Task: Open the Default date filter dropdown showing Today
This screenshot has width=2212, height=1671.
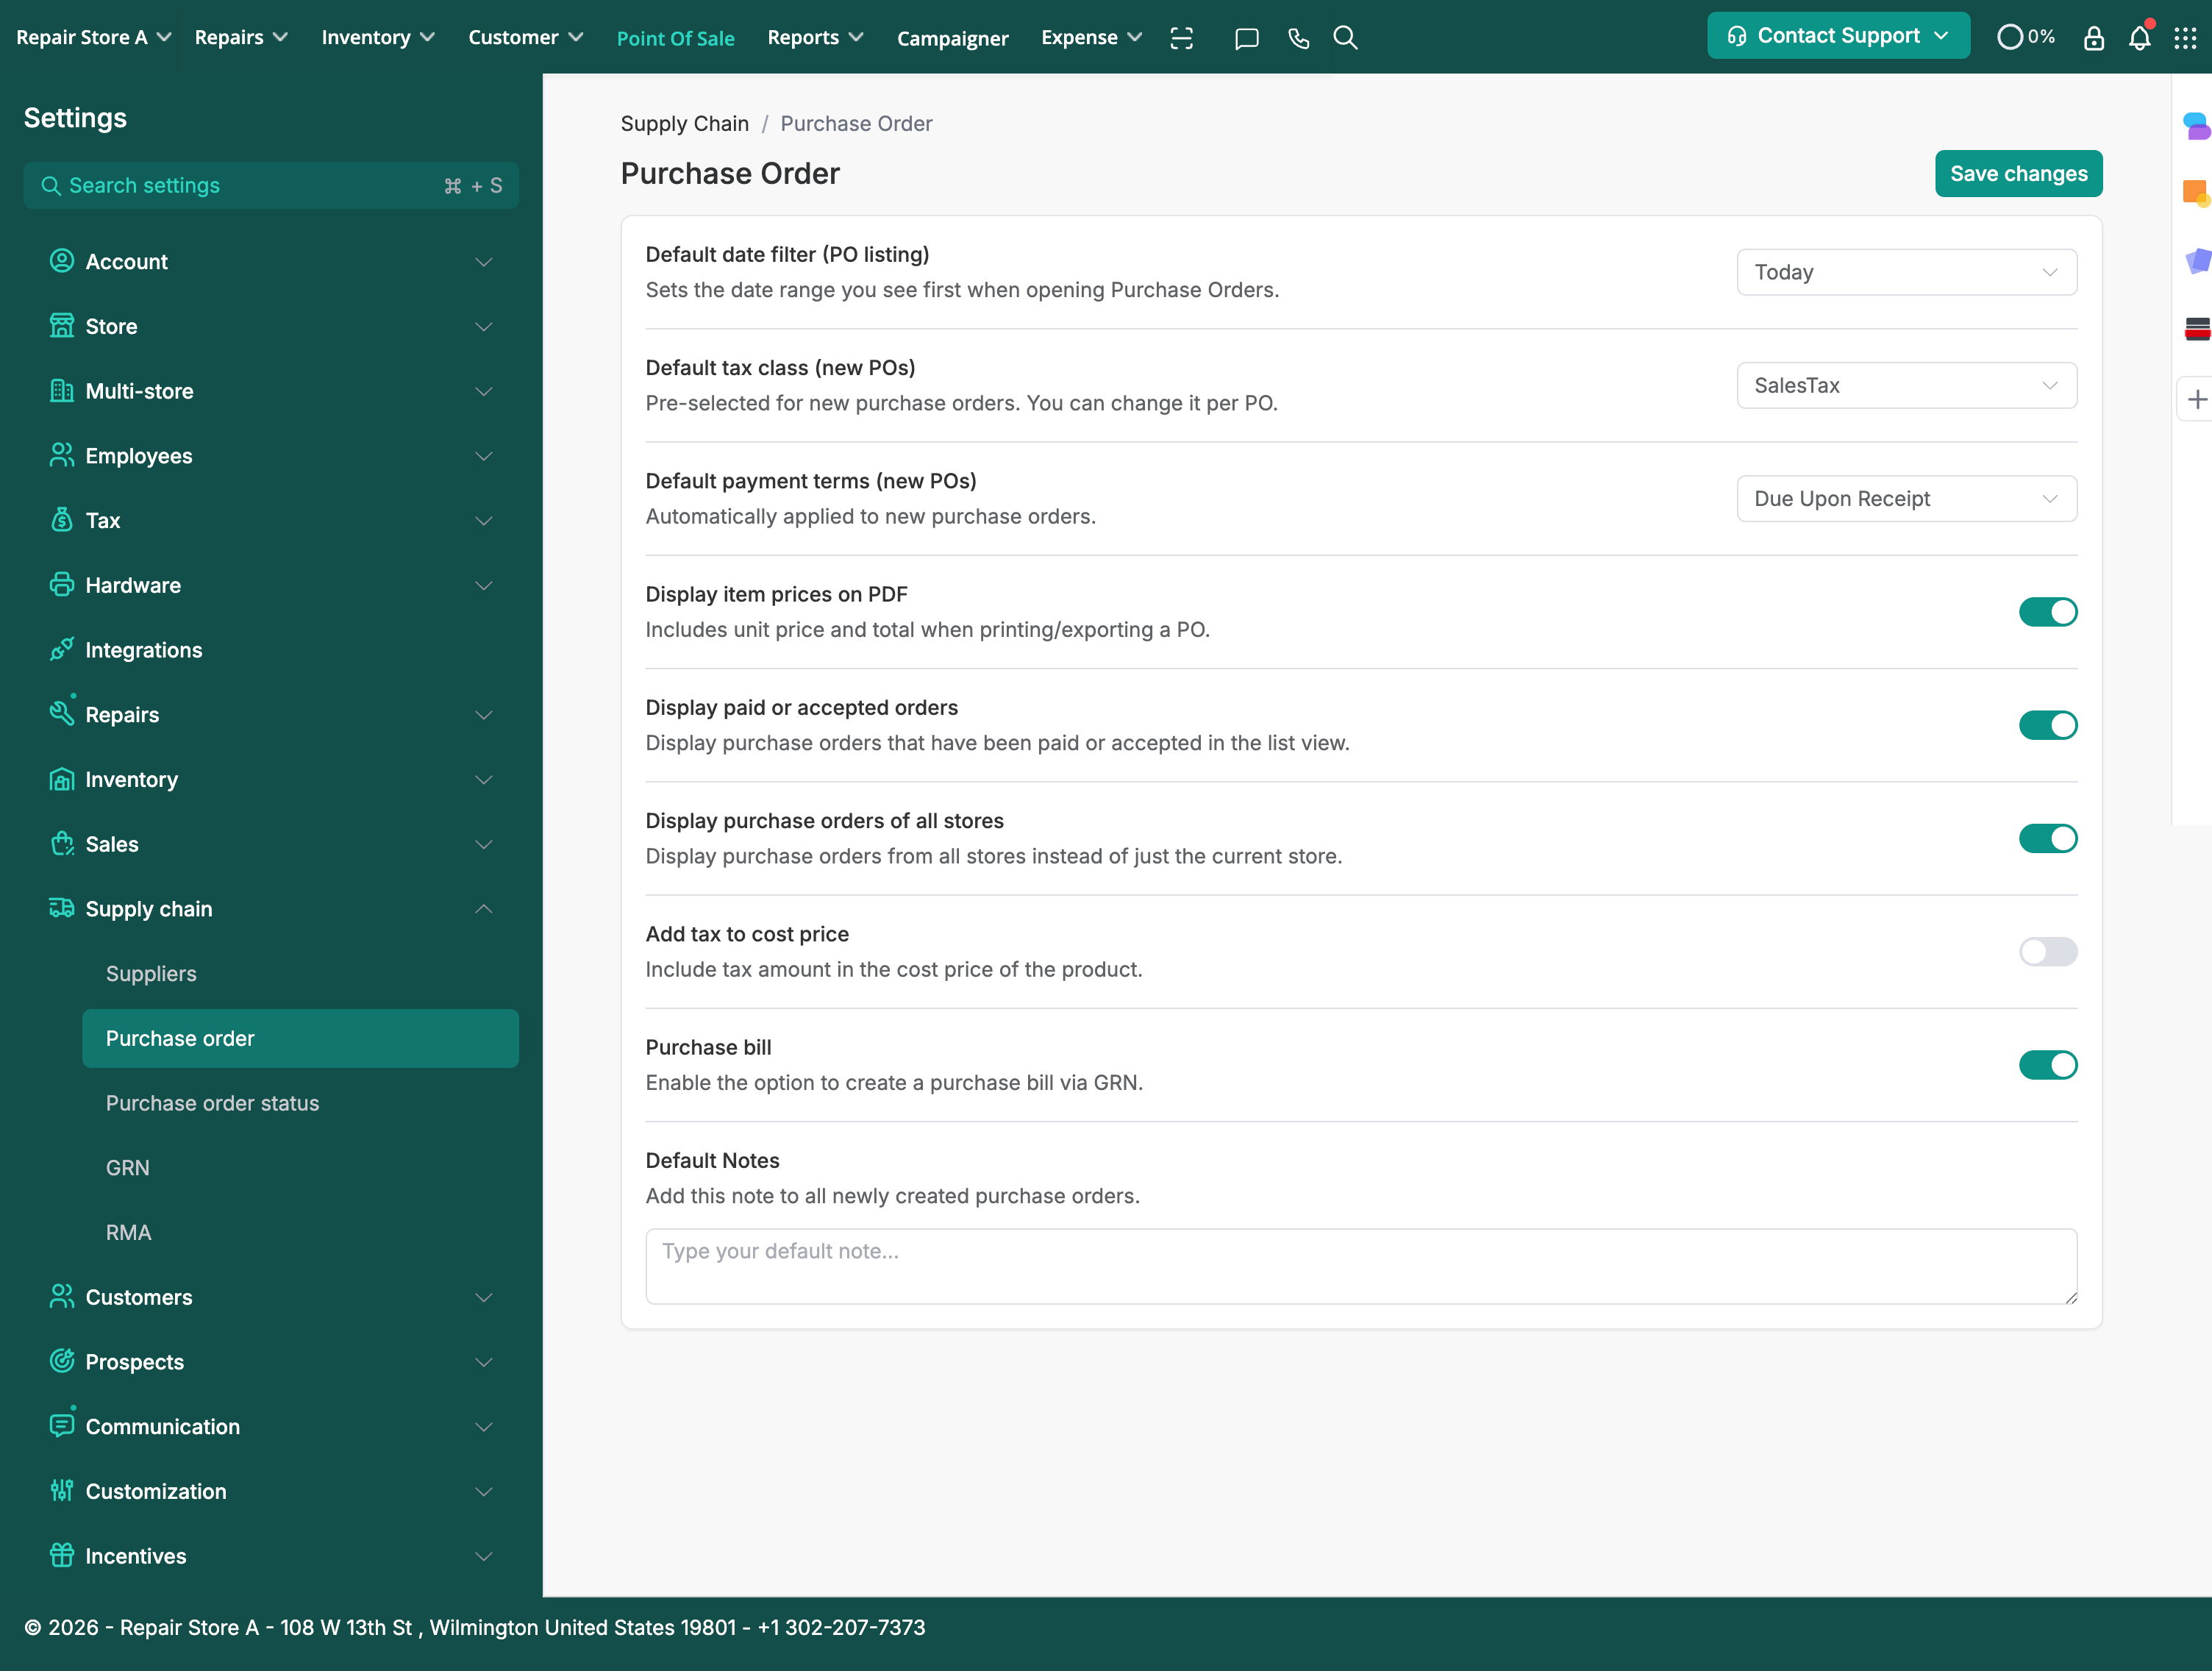Action: 1906,272
